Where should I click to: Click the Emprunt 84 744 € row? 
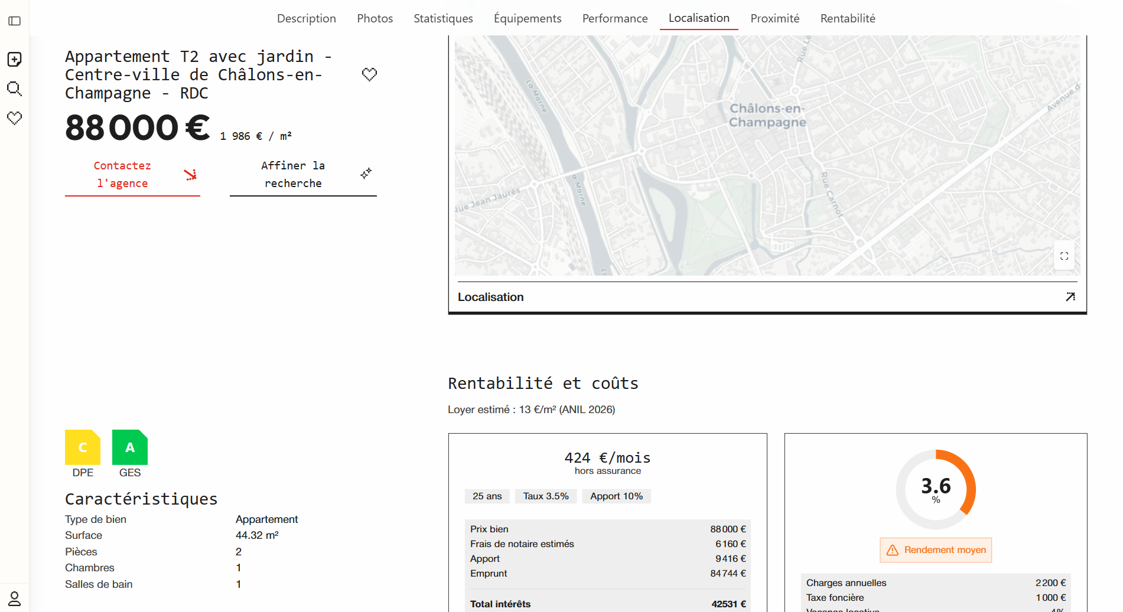pyautogui.click(x=608, y=574)
